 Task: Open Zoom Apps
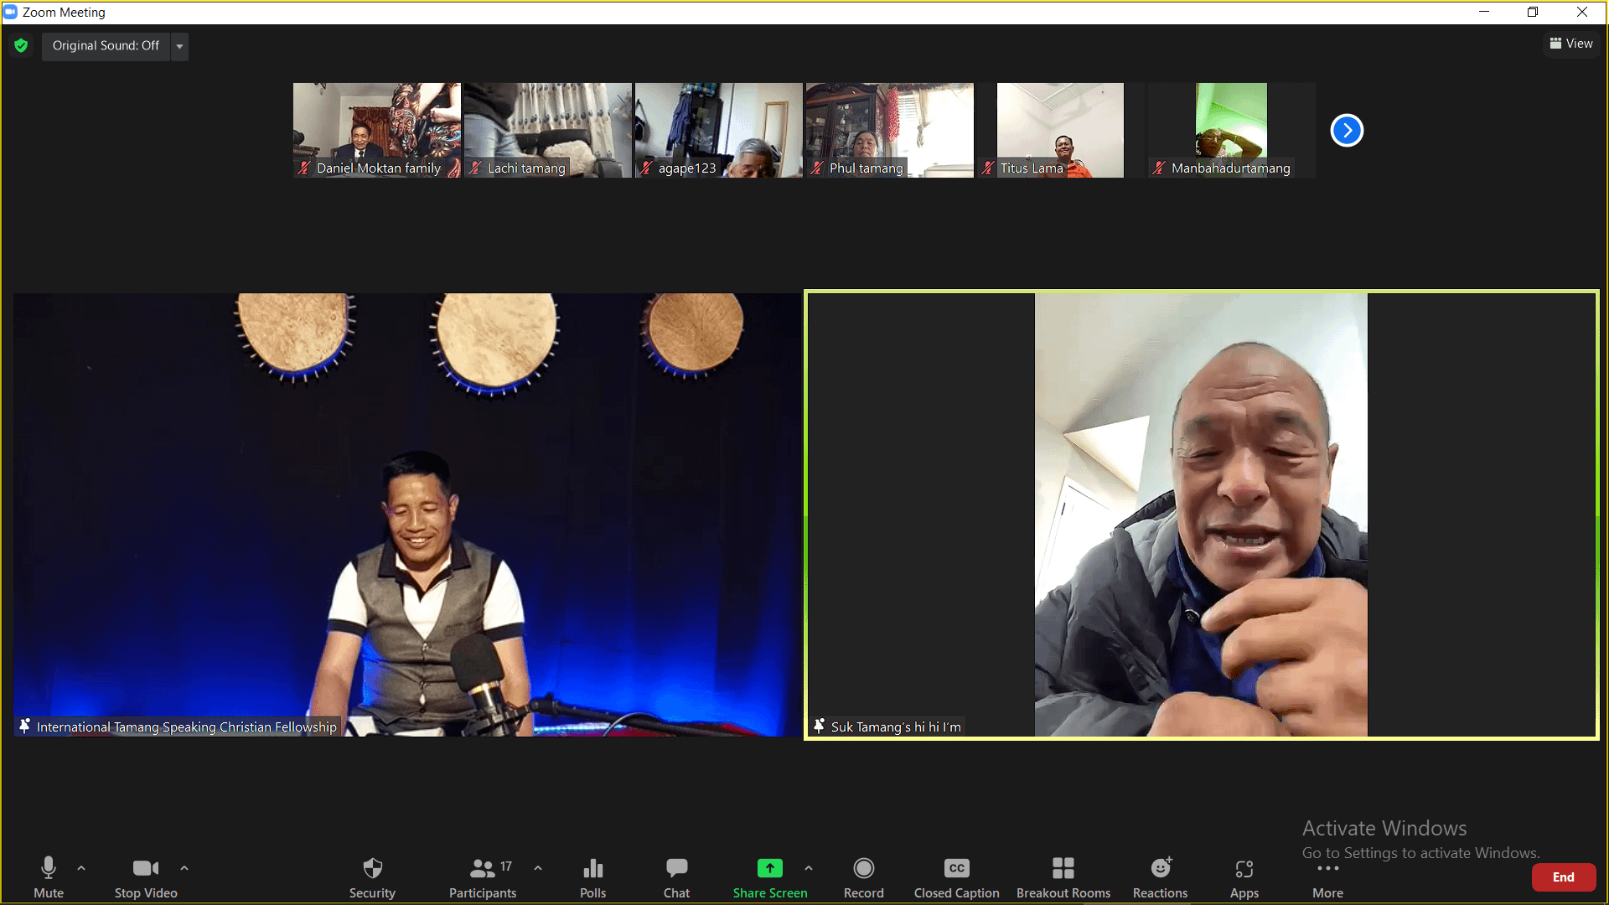coord(1244,877)
